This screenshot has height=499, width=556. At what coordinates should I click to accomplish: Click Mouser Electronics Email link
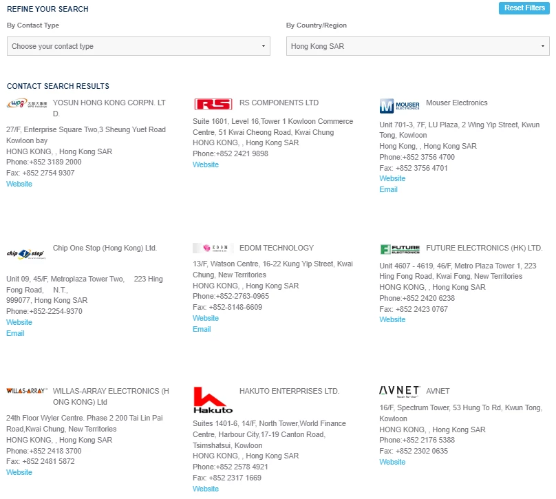tap(388, 189)
